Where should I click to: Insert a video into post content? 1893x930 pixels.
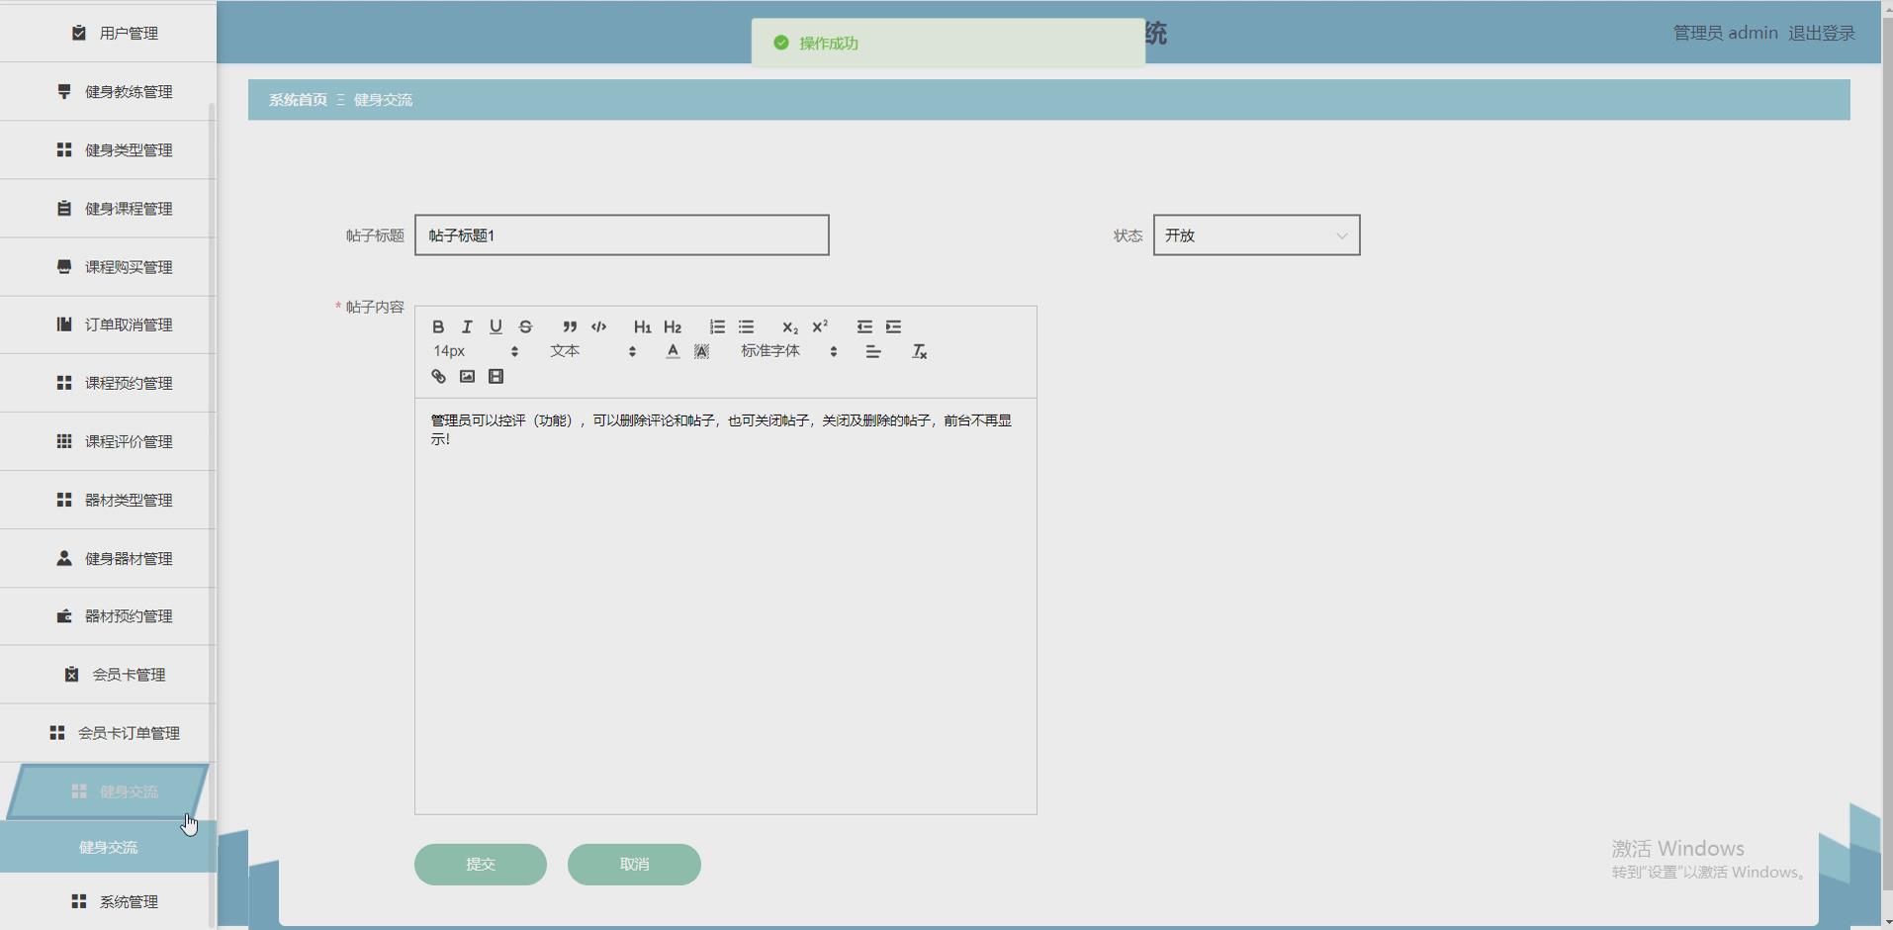point(496,376)
